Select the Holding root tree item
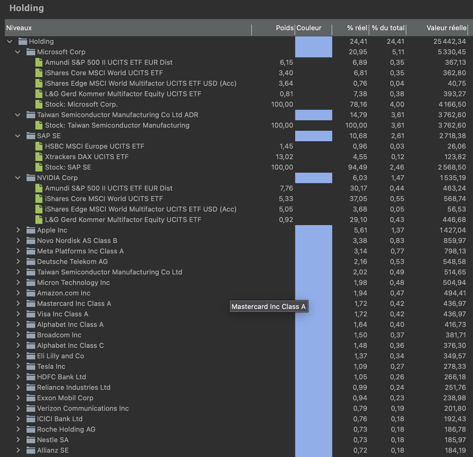This screenshot has height=457, width=473. tap(41, 41)
